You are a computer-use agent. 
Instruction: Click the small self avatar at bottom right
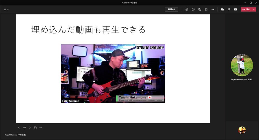pyautogui.click(x=242, y=130)
